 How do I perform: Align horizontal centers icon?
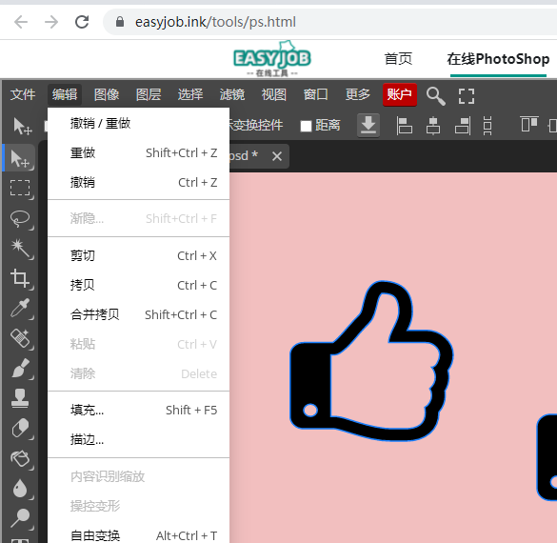[433, 126]
